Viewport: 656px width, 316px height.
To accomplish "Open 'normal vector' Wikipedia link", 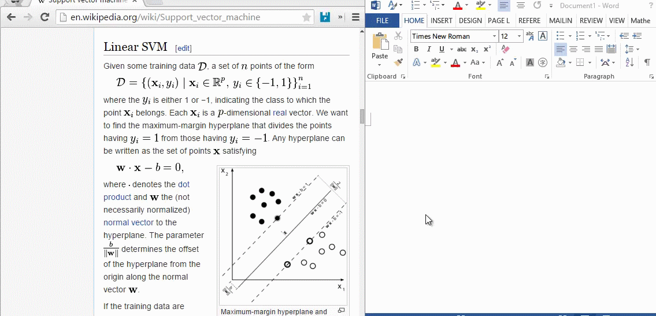I will (x=128, y=222).
